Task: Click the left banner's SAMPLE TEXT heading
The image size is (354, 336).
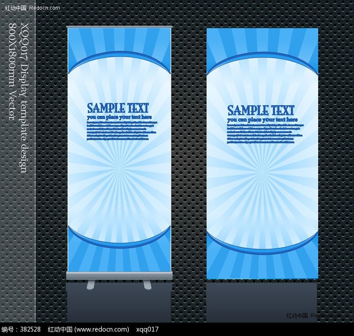Action: [118, 108]
